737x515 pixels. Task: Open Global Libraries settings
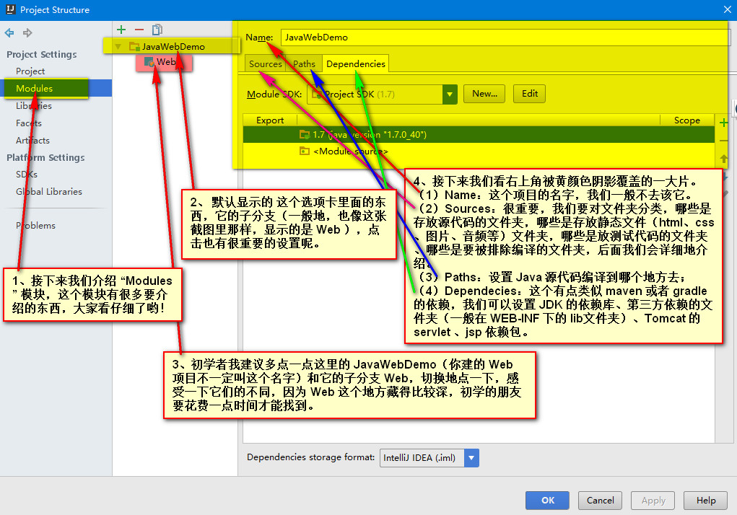49,192
